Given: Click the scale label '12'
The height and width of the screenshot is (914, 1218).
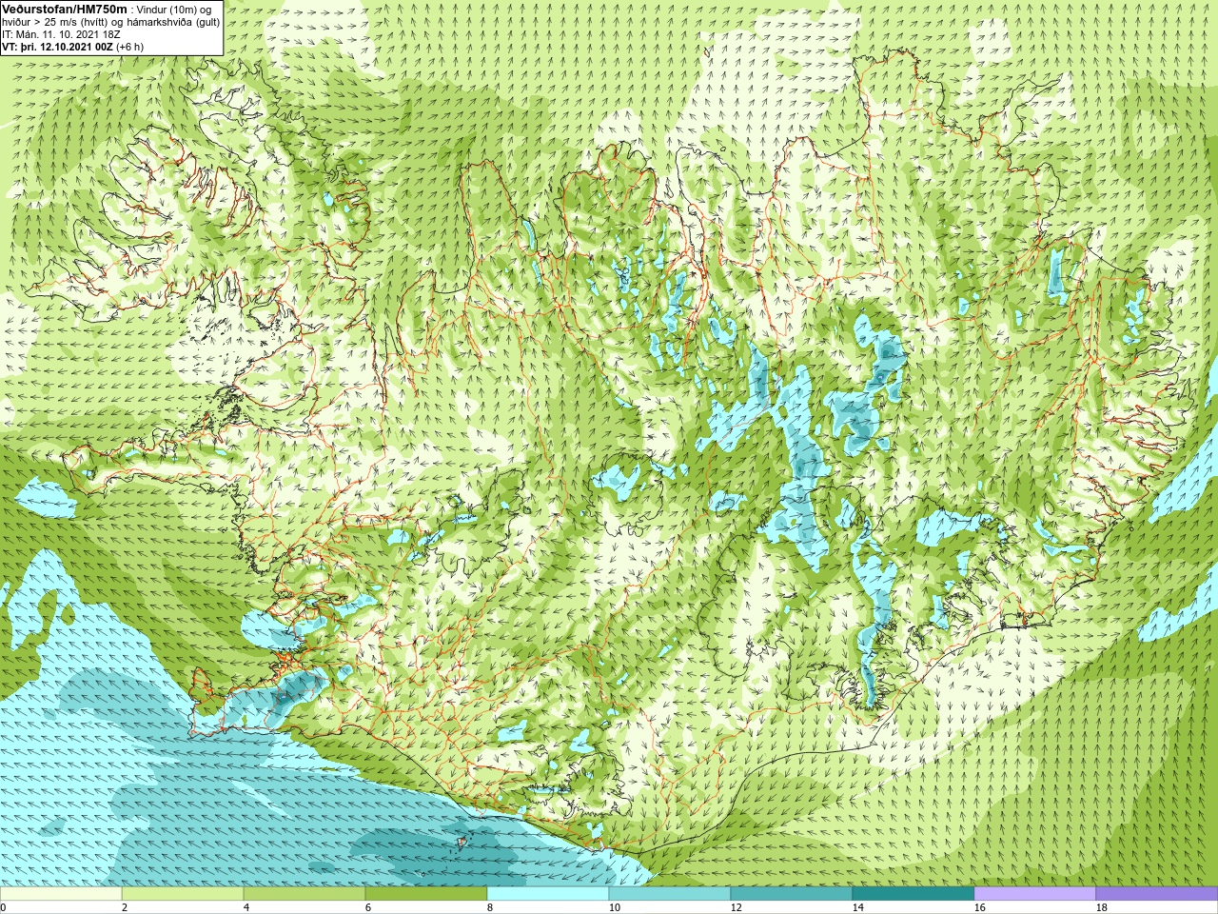Looking at the screenshot, I should click(x=736, y=907).
